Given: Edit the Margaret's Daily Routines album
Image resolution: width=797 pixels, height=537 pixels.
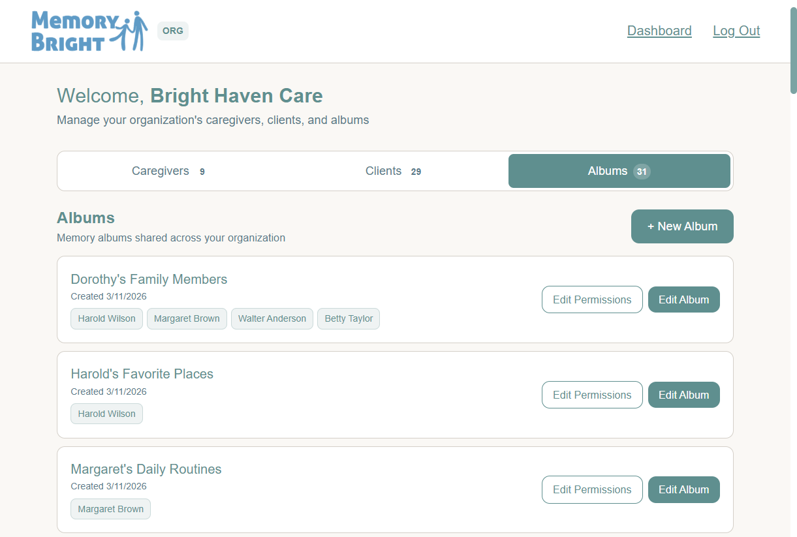Looking at the screenshot, I should click(x=683, y=489).
